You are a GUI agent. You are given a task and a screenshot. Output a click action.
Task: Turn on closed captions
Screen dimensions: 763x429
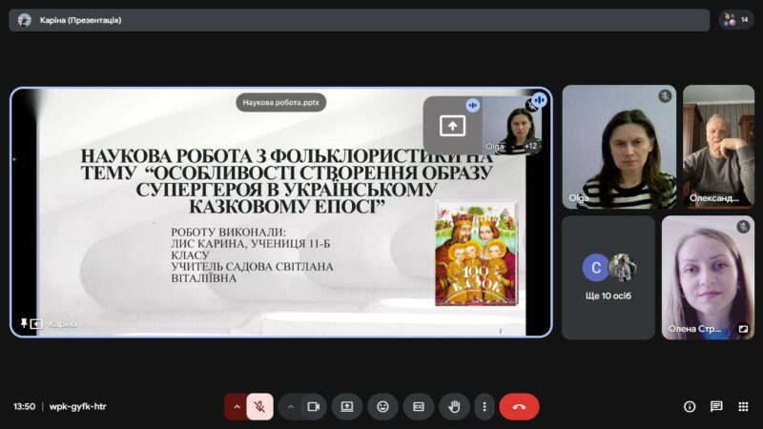pos(419,407)
